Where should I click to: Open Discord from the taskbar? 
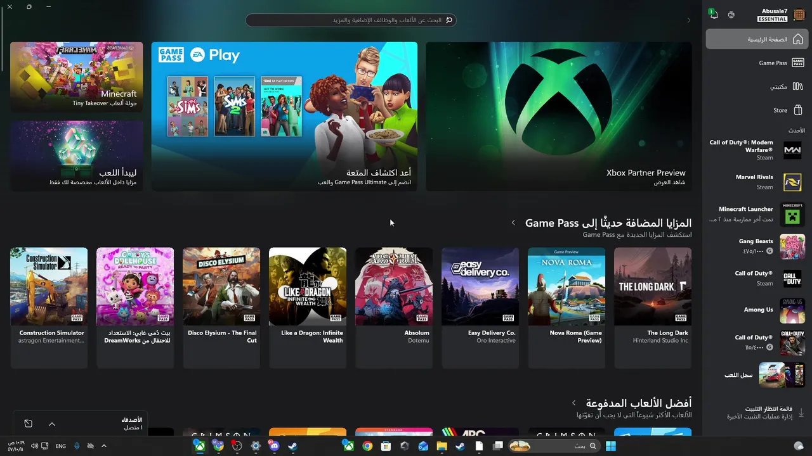pyautogui.click(x=274, y=446)
